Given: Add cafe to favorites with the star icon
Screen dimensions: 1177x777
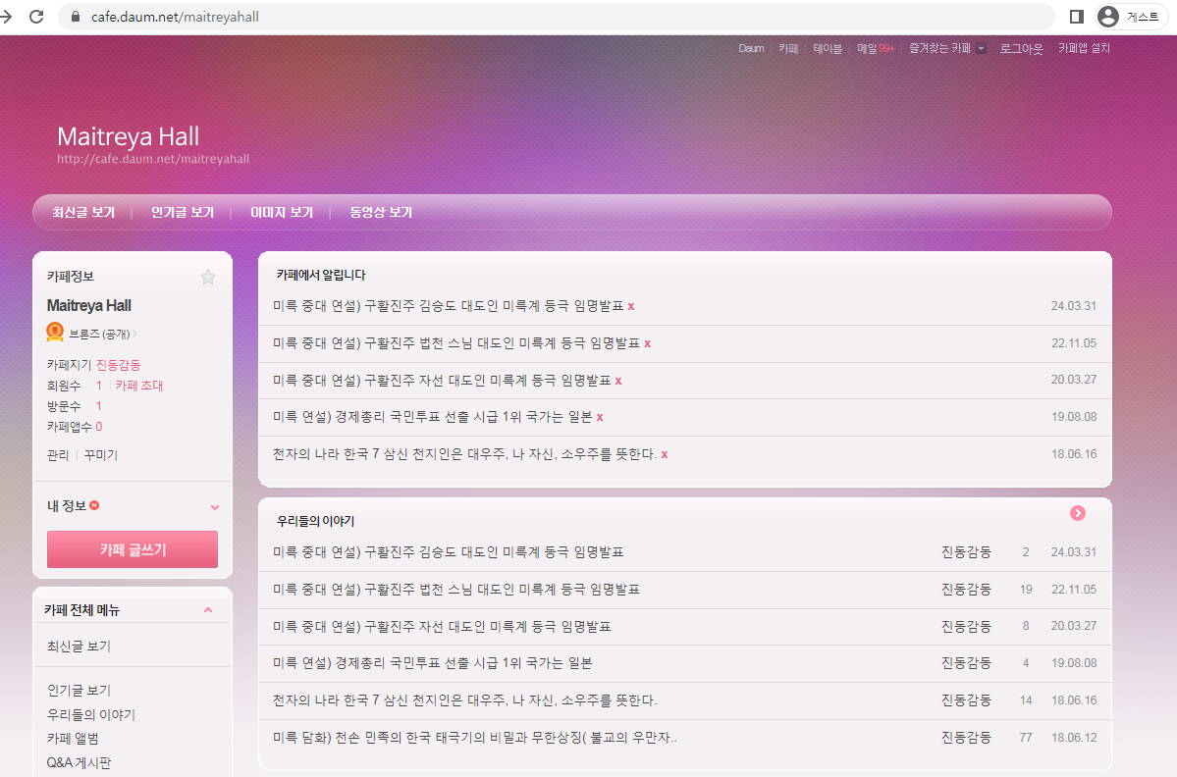Looking at the screenshot, I should pos(208,277).
